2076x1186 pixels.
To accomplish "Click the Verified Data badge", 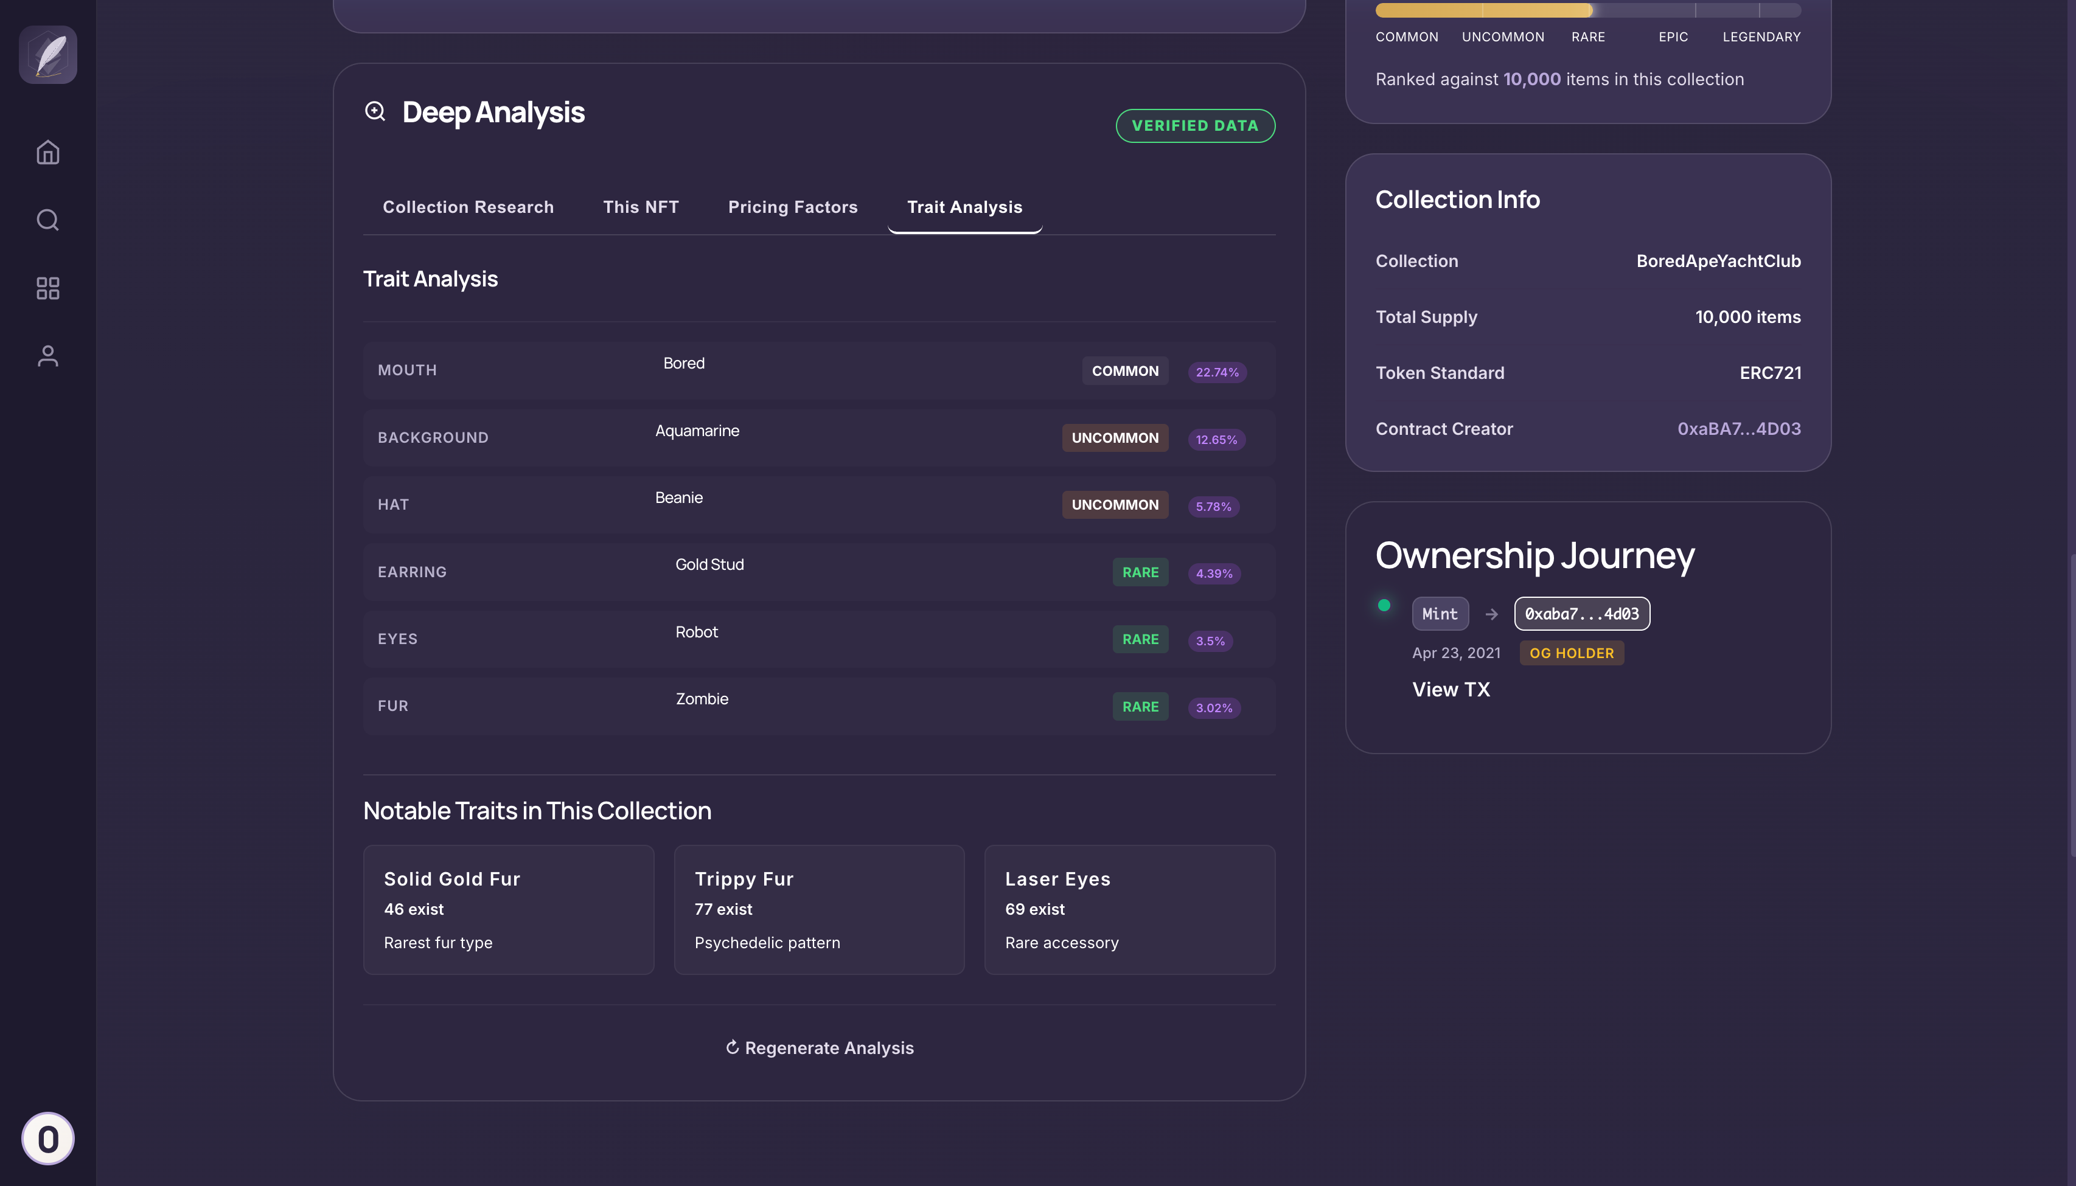I will coord(1194,125).
